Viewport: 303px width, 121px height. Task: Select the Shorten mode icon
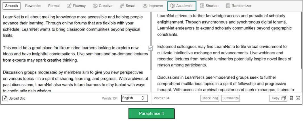[x=202, y=6]
